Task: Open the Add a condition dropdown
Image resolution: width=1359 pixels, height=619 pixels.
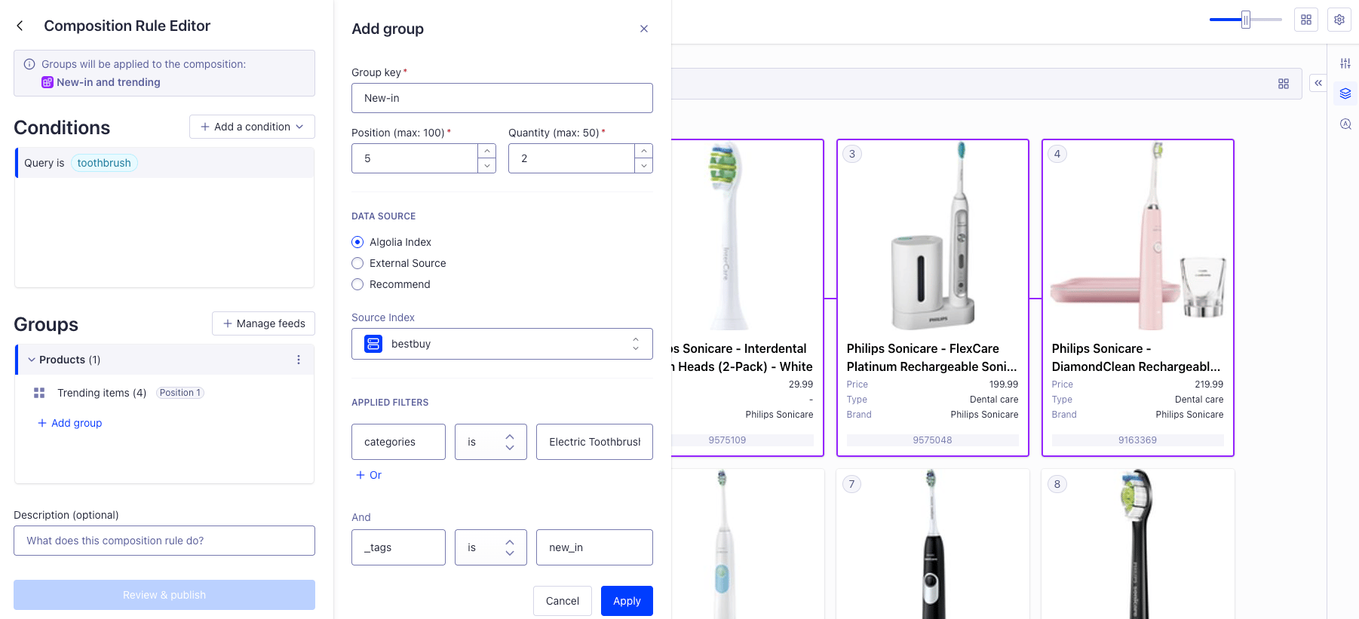Action: coord(252,127)
